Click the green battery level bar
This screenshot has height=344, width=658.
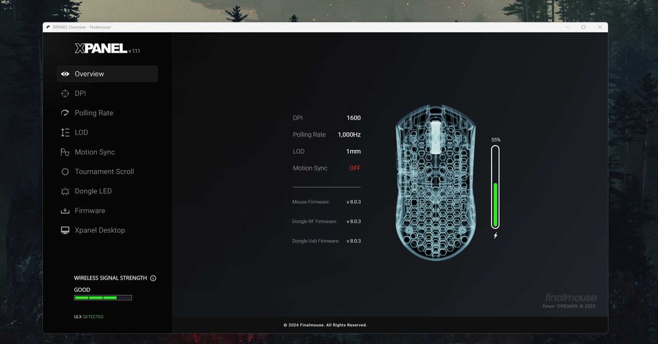coord(495,205)
